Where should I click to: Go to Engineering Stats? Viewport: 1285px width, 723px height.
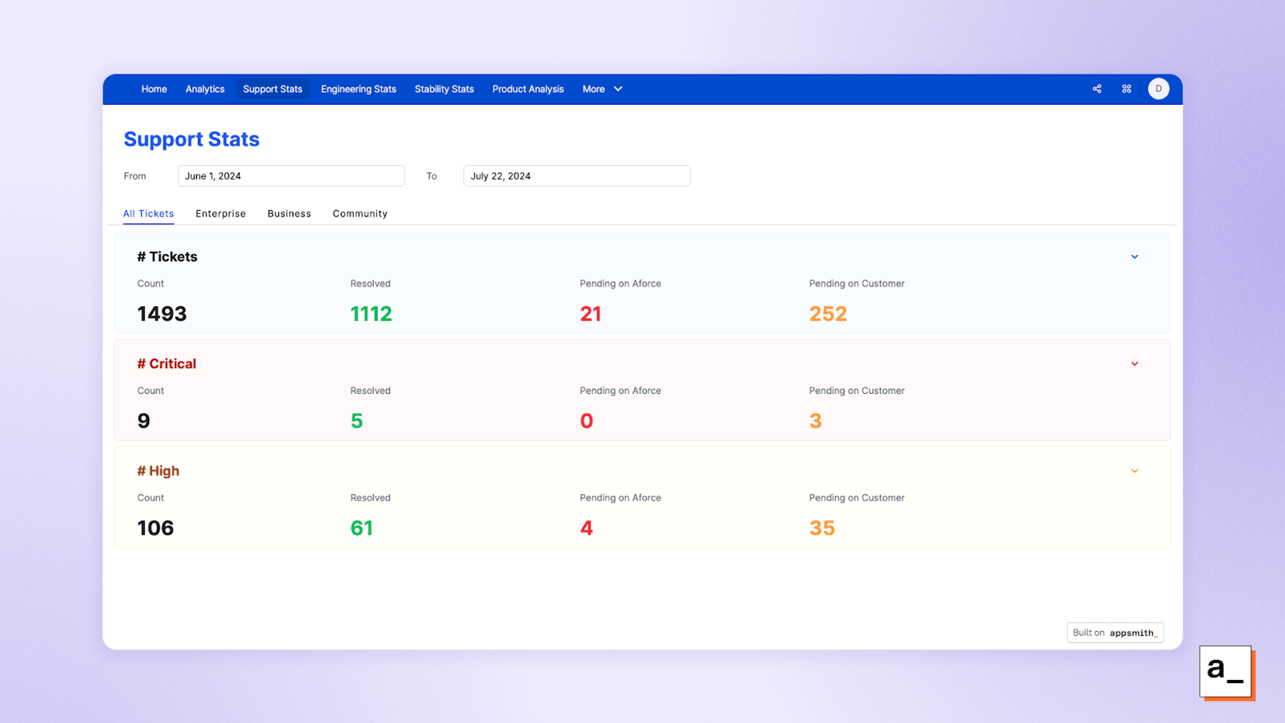[358, 89]
